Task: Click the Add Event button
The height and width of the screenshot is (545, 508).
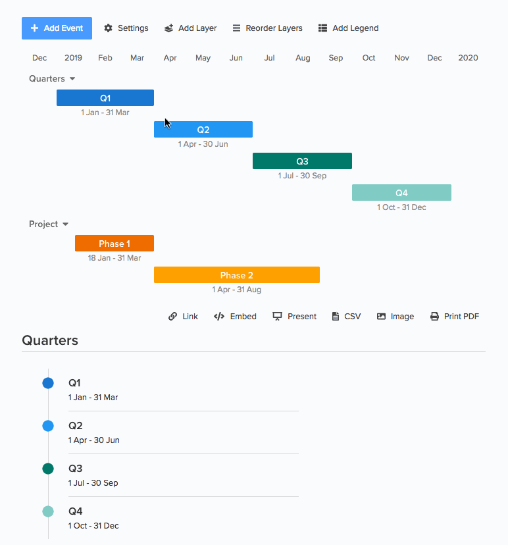Action: coord(57,28)
